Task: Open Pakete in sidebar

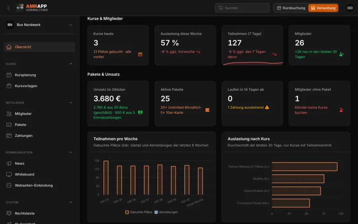Action: [x=39, y=125]
